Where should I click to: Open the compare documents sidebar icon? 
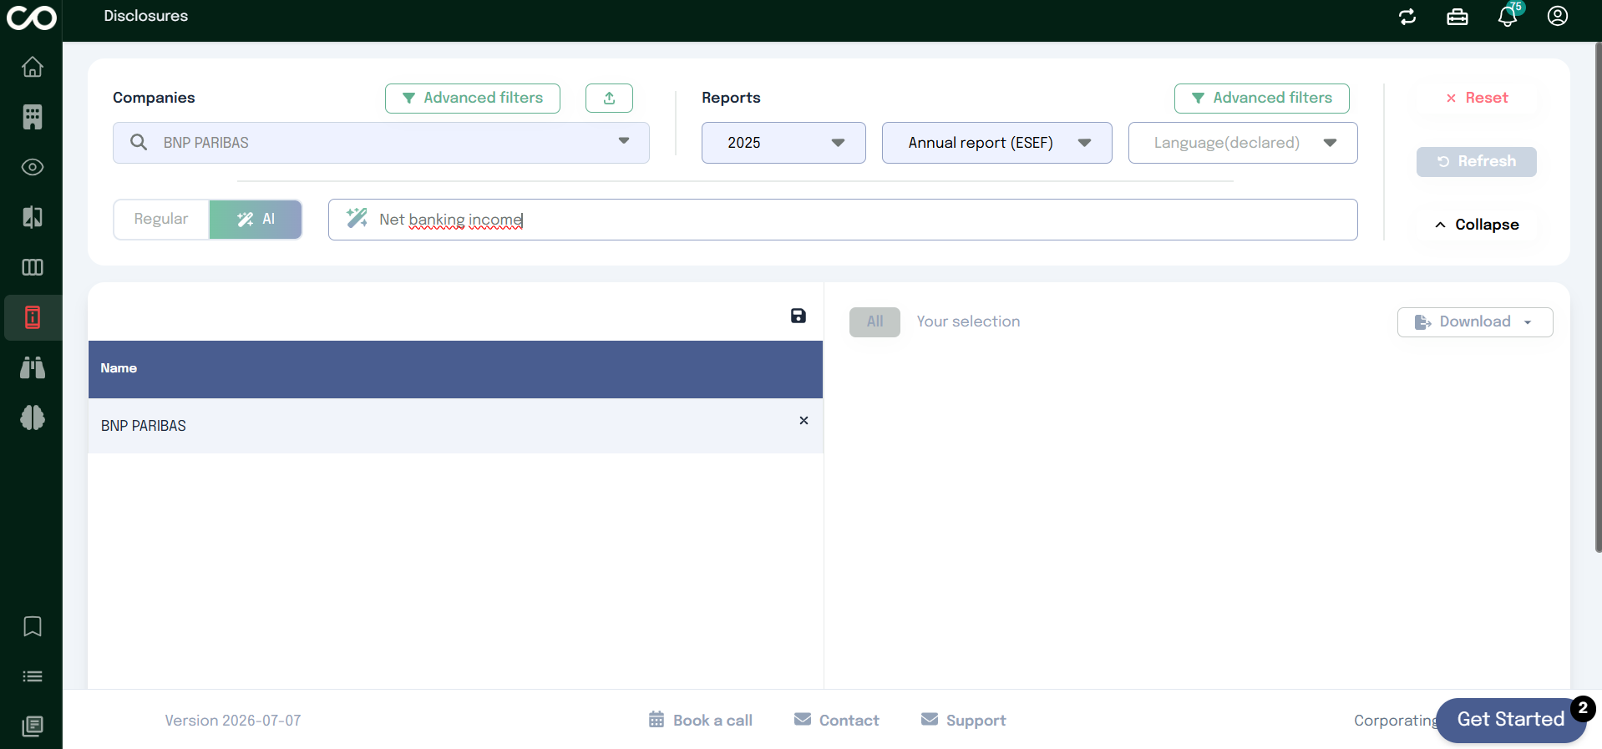point(33,217)
